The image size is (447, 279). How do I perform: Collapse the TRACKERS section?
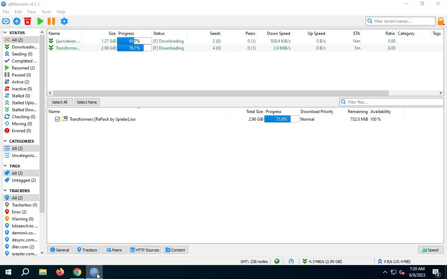click(5, 191)
